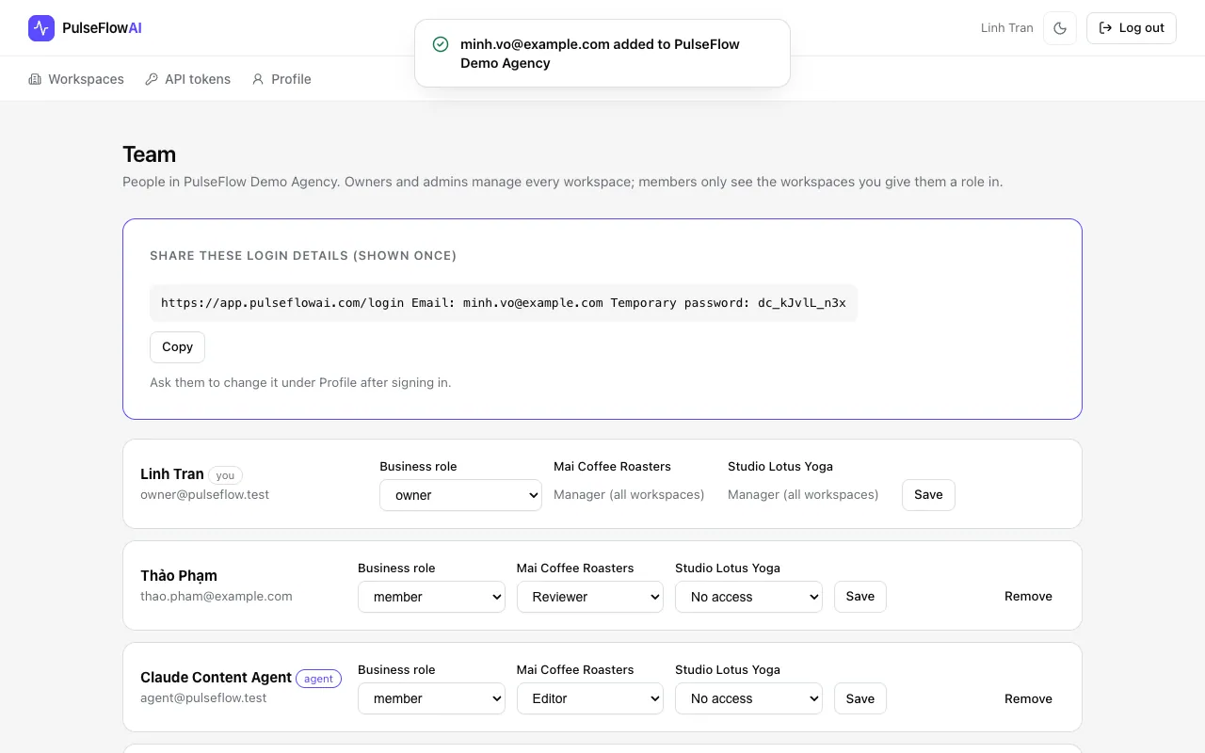Viewport: 1205px width, 753px height.
Task: Click the Team page heading
Action: [x=150, y=154]
